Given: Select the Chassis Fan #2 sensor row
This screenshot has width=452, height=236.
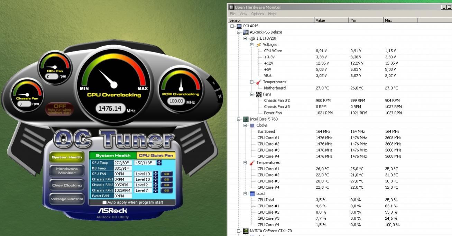Looking at the screenshot, I should 340,101.
